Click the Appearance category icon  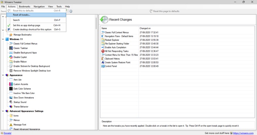point(7,75)
